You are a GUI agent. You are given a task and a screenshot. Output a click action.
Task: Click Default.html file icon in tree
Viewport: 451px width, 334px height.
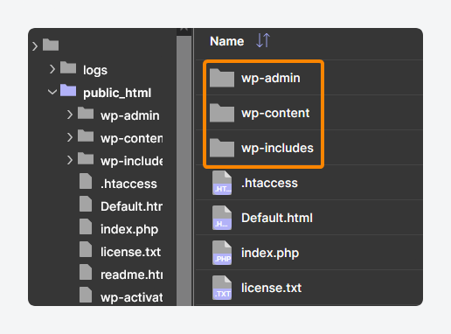coord(86,204)
